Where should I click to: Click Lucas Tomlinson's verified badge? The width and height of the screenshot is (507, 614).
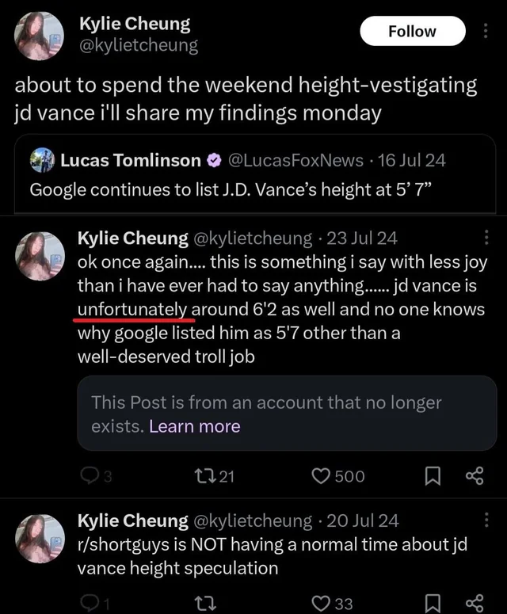pos(214,161)
